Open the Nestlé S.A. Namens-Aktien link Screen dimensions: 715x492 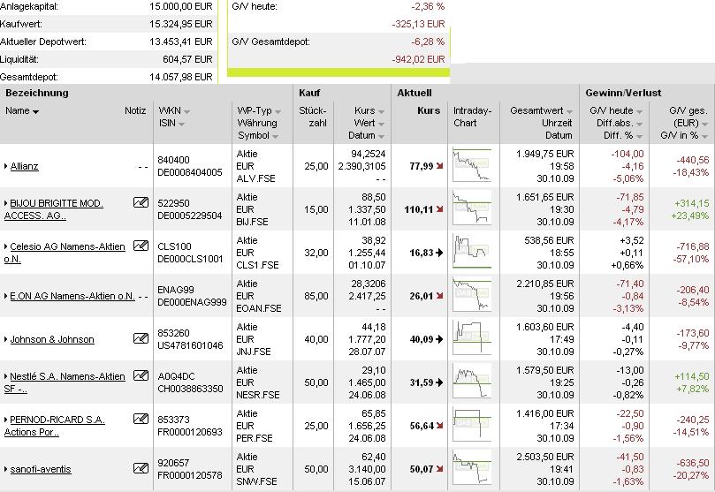tap(65, 382)
